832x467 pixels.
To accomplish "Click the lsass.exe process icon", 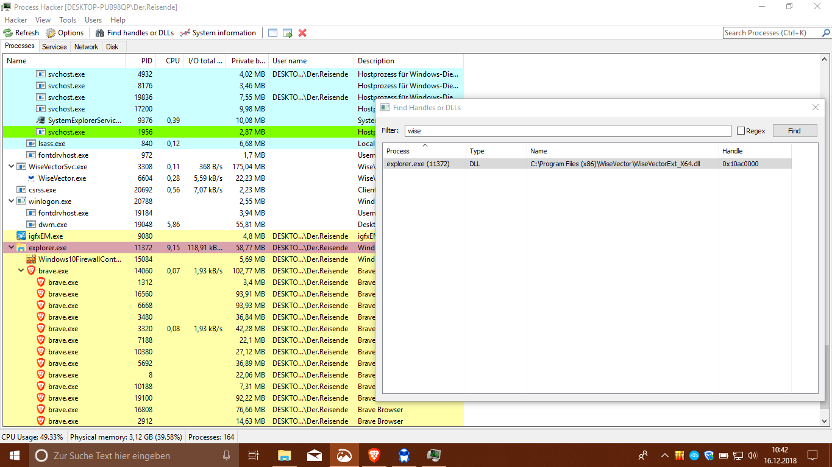I will [31, 144].
